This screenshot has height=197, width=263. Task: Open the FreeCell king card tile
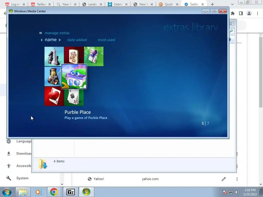53,76
